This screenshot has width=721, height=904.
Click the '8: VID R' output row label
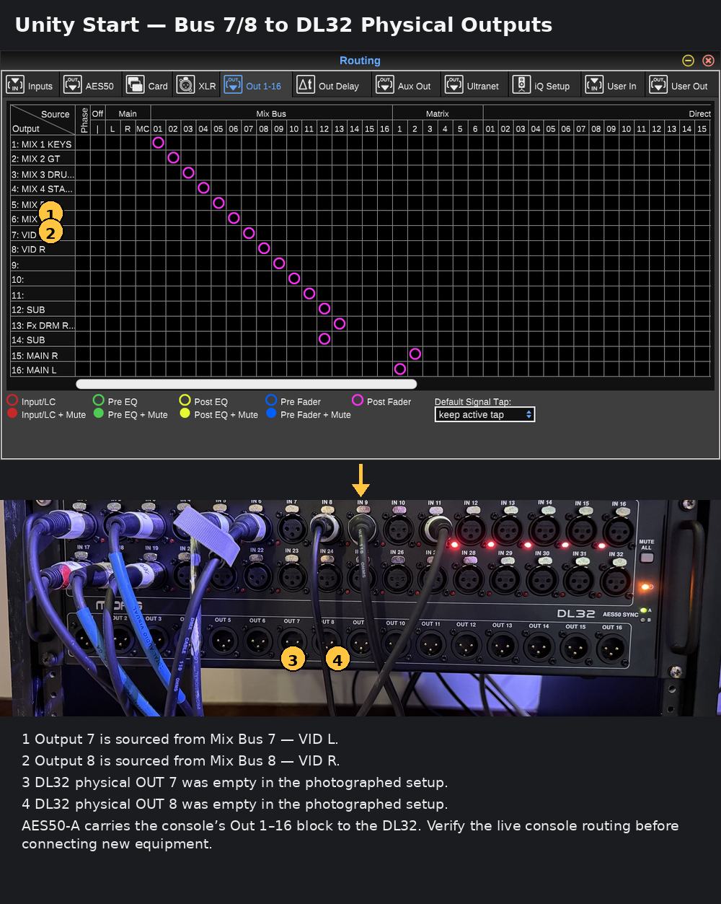[x=43, y=249]
